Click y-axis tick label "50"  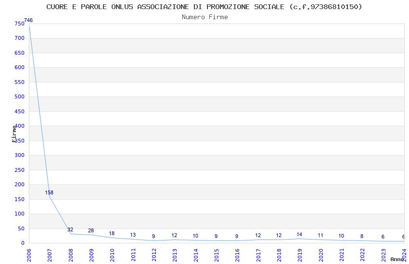21,228
